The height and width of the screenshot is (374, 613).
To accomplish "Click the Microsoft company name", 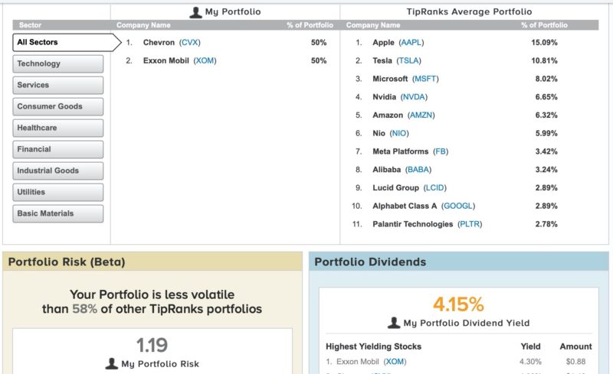I will click(390, 79).
